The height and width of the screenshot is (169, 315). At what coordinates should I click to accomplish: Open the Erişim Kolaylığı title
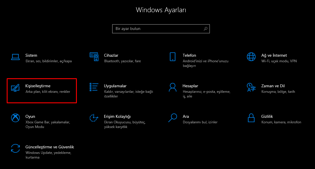click(117, 116)
